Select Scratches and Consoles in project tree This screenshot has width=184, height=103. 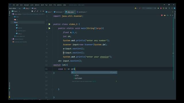[x=20, y=42]
